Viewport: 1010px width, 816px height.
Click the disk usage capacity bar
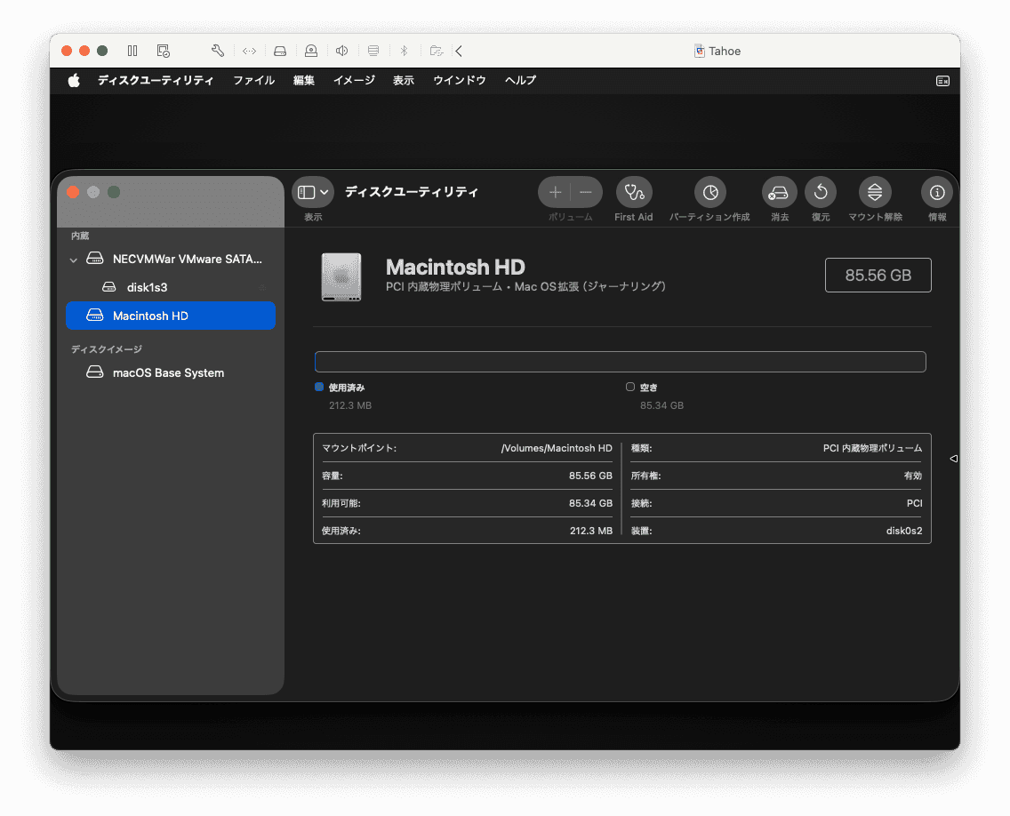pos(620,362)
